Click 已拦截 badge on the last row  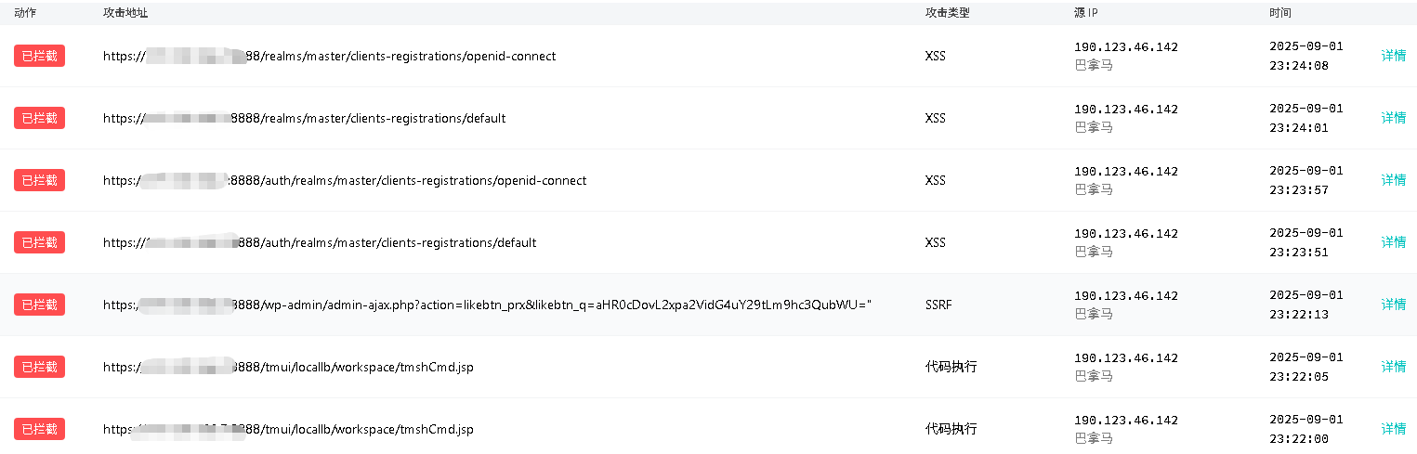tap(39, 429)
